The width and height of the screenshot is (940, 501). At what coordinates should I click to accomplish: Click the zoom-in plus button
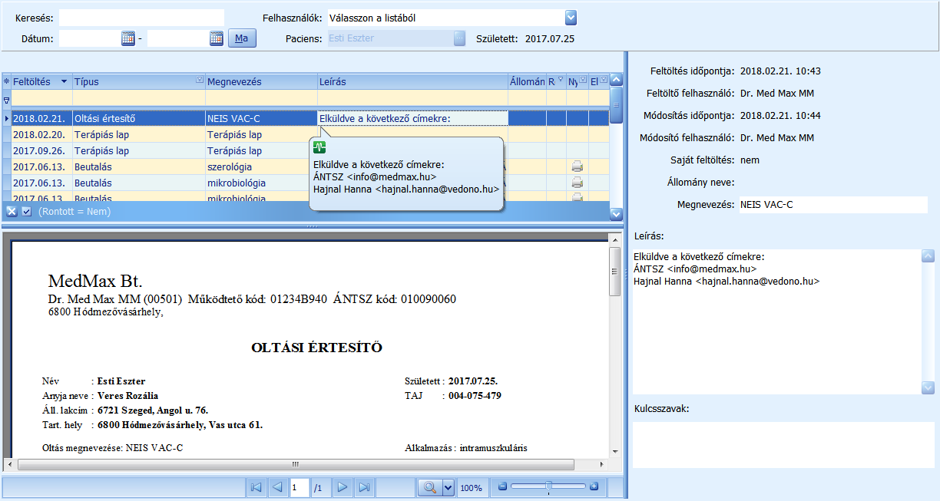pyautogui.click(x=594, y=486)
